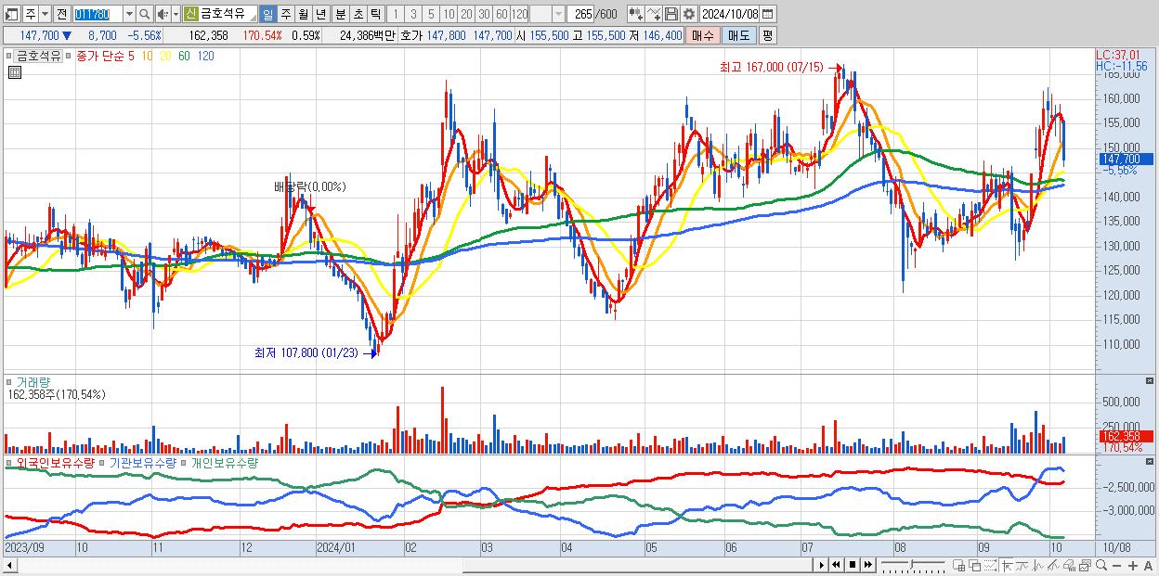This screenshot has height=576, width=1159.
Task: Click the crosshair cursor tool icon
Action: (1007, 565)
